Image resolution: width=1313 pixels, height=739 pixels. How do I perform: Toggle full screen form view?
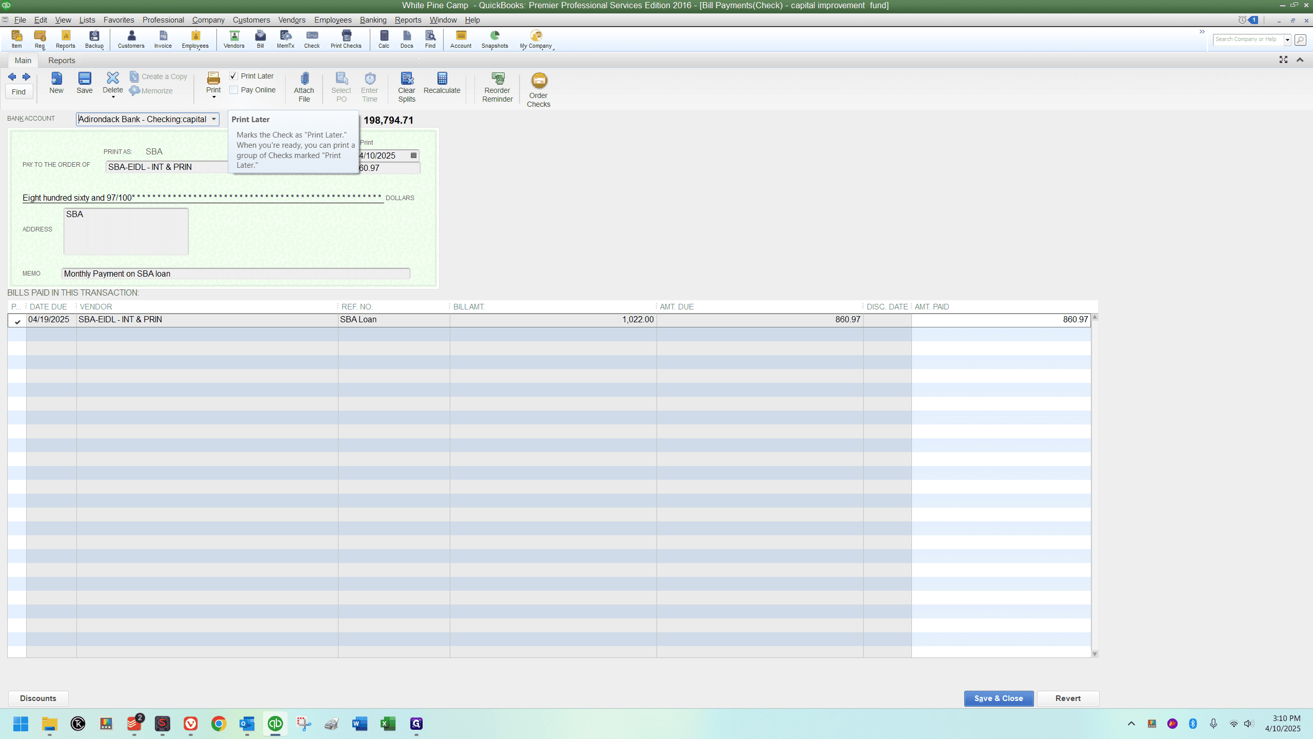(1284, 60)
